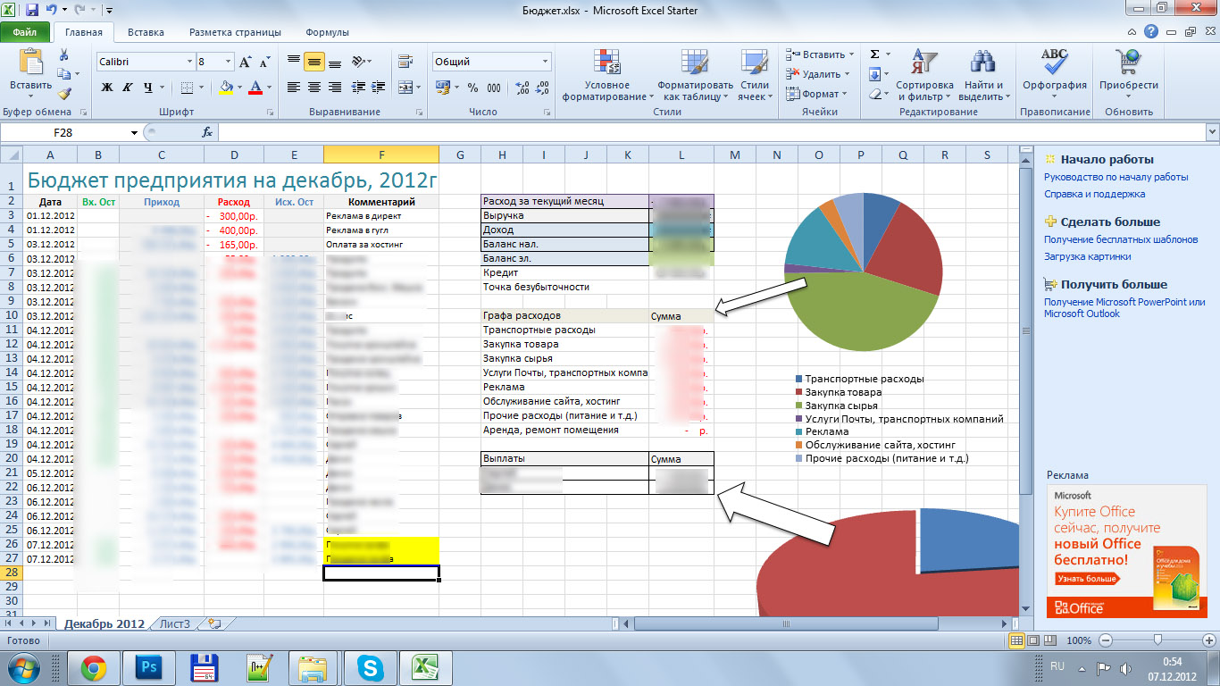Open the font color dropdown arrow

[x=270, y=88]
